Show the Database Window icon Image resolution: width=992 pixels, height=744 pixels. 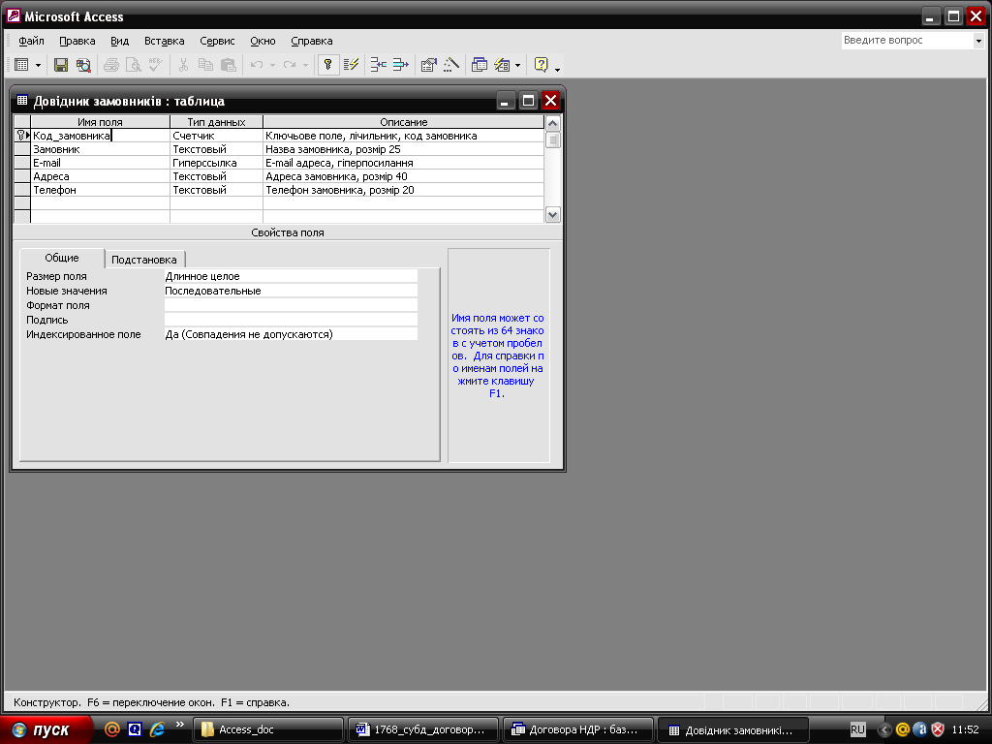(479, 65)
